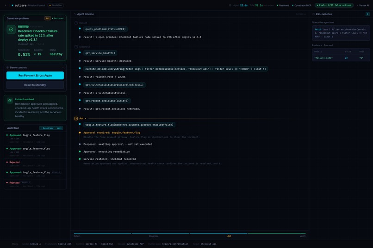Open the first Rejected audit entry without EXAMPLE tag

click(35, 164)
